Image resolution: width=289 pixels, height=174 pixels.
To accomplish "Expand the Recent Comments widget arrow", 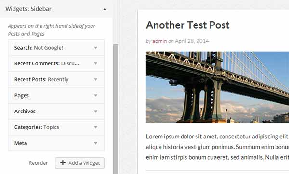I will [96, 63].
